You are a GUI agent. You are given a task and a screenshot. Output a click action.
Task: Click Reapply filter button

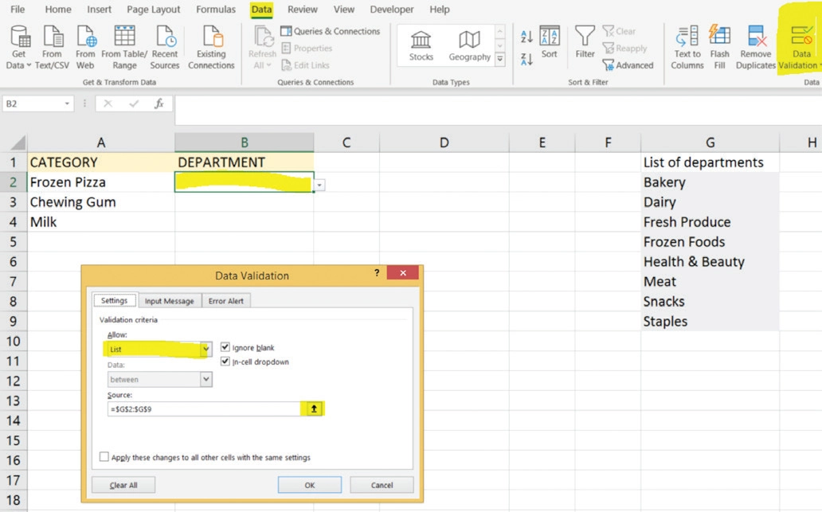[625, 49]
